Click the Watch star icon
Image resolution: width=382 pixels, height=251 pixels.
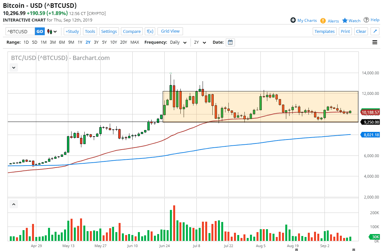tap(345, 21)
